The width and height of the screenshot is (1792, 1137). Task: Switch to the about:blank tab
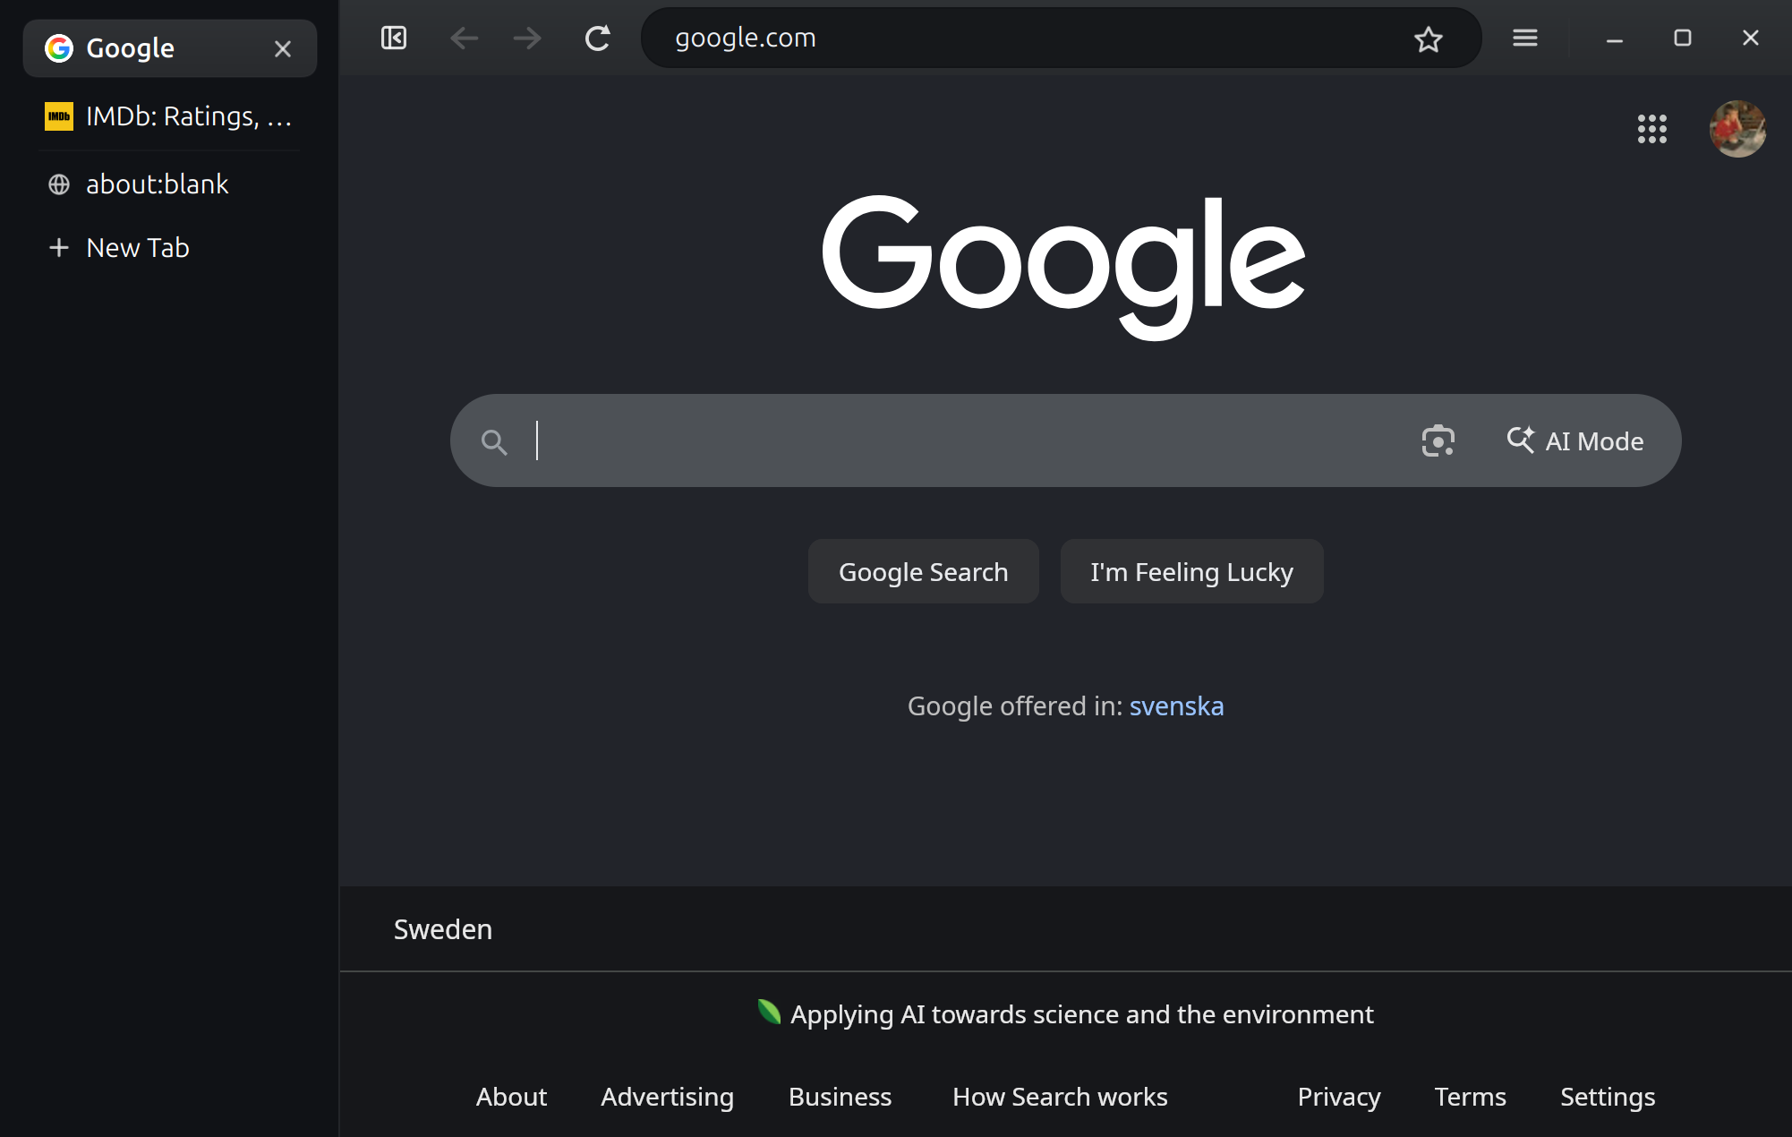coord(170,184)
